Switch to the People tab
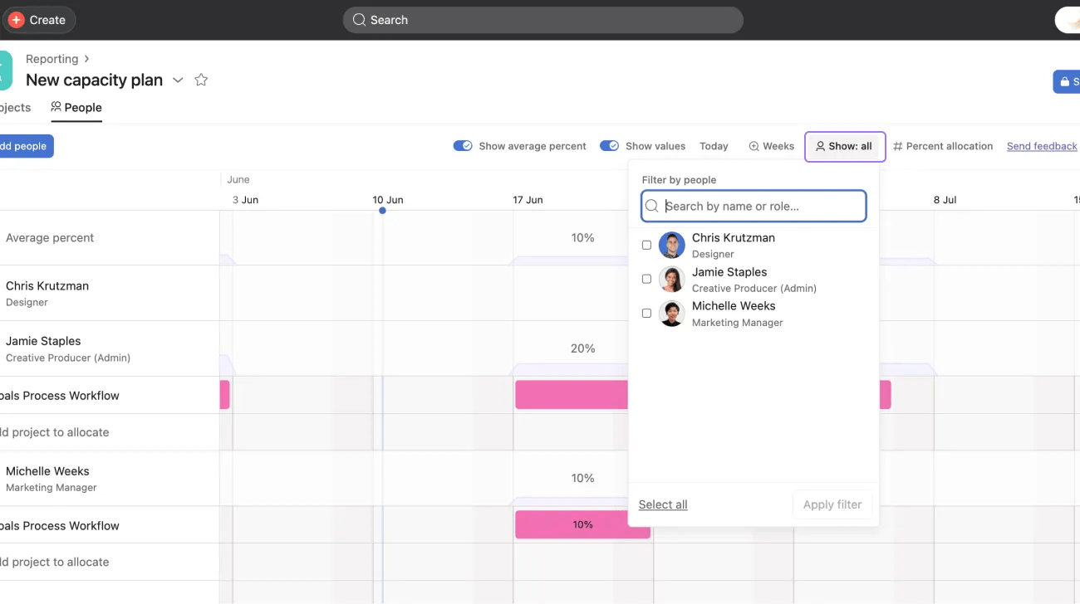The width and height of the screenshot is (1080, 604). tap(76, 108)
